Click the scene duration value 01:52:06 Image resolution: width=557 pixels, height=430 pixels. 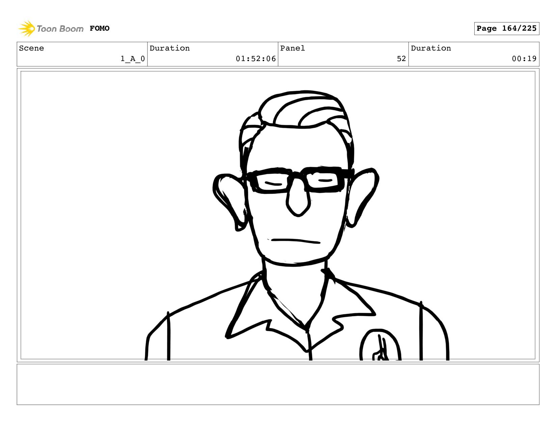[256, 59]
